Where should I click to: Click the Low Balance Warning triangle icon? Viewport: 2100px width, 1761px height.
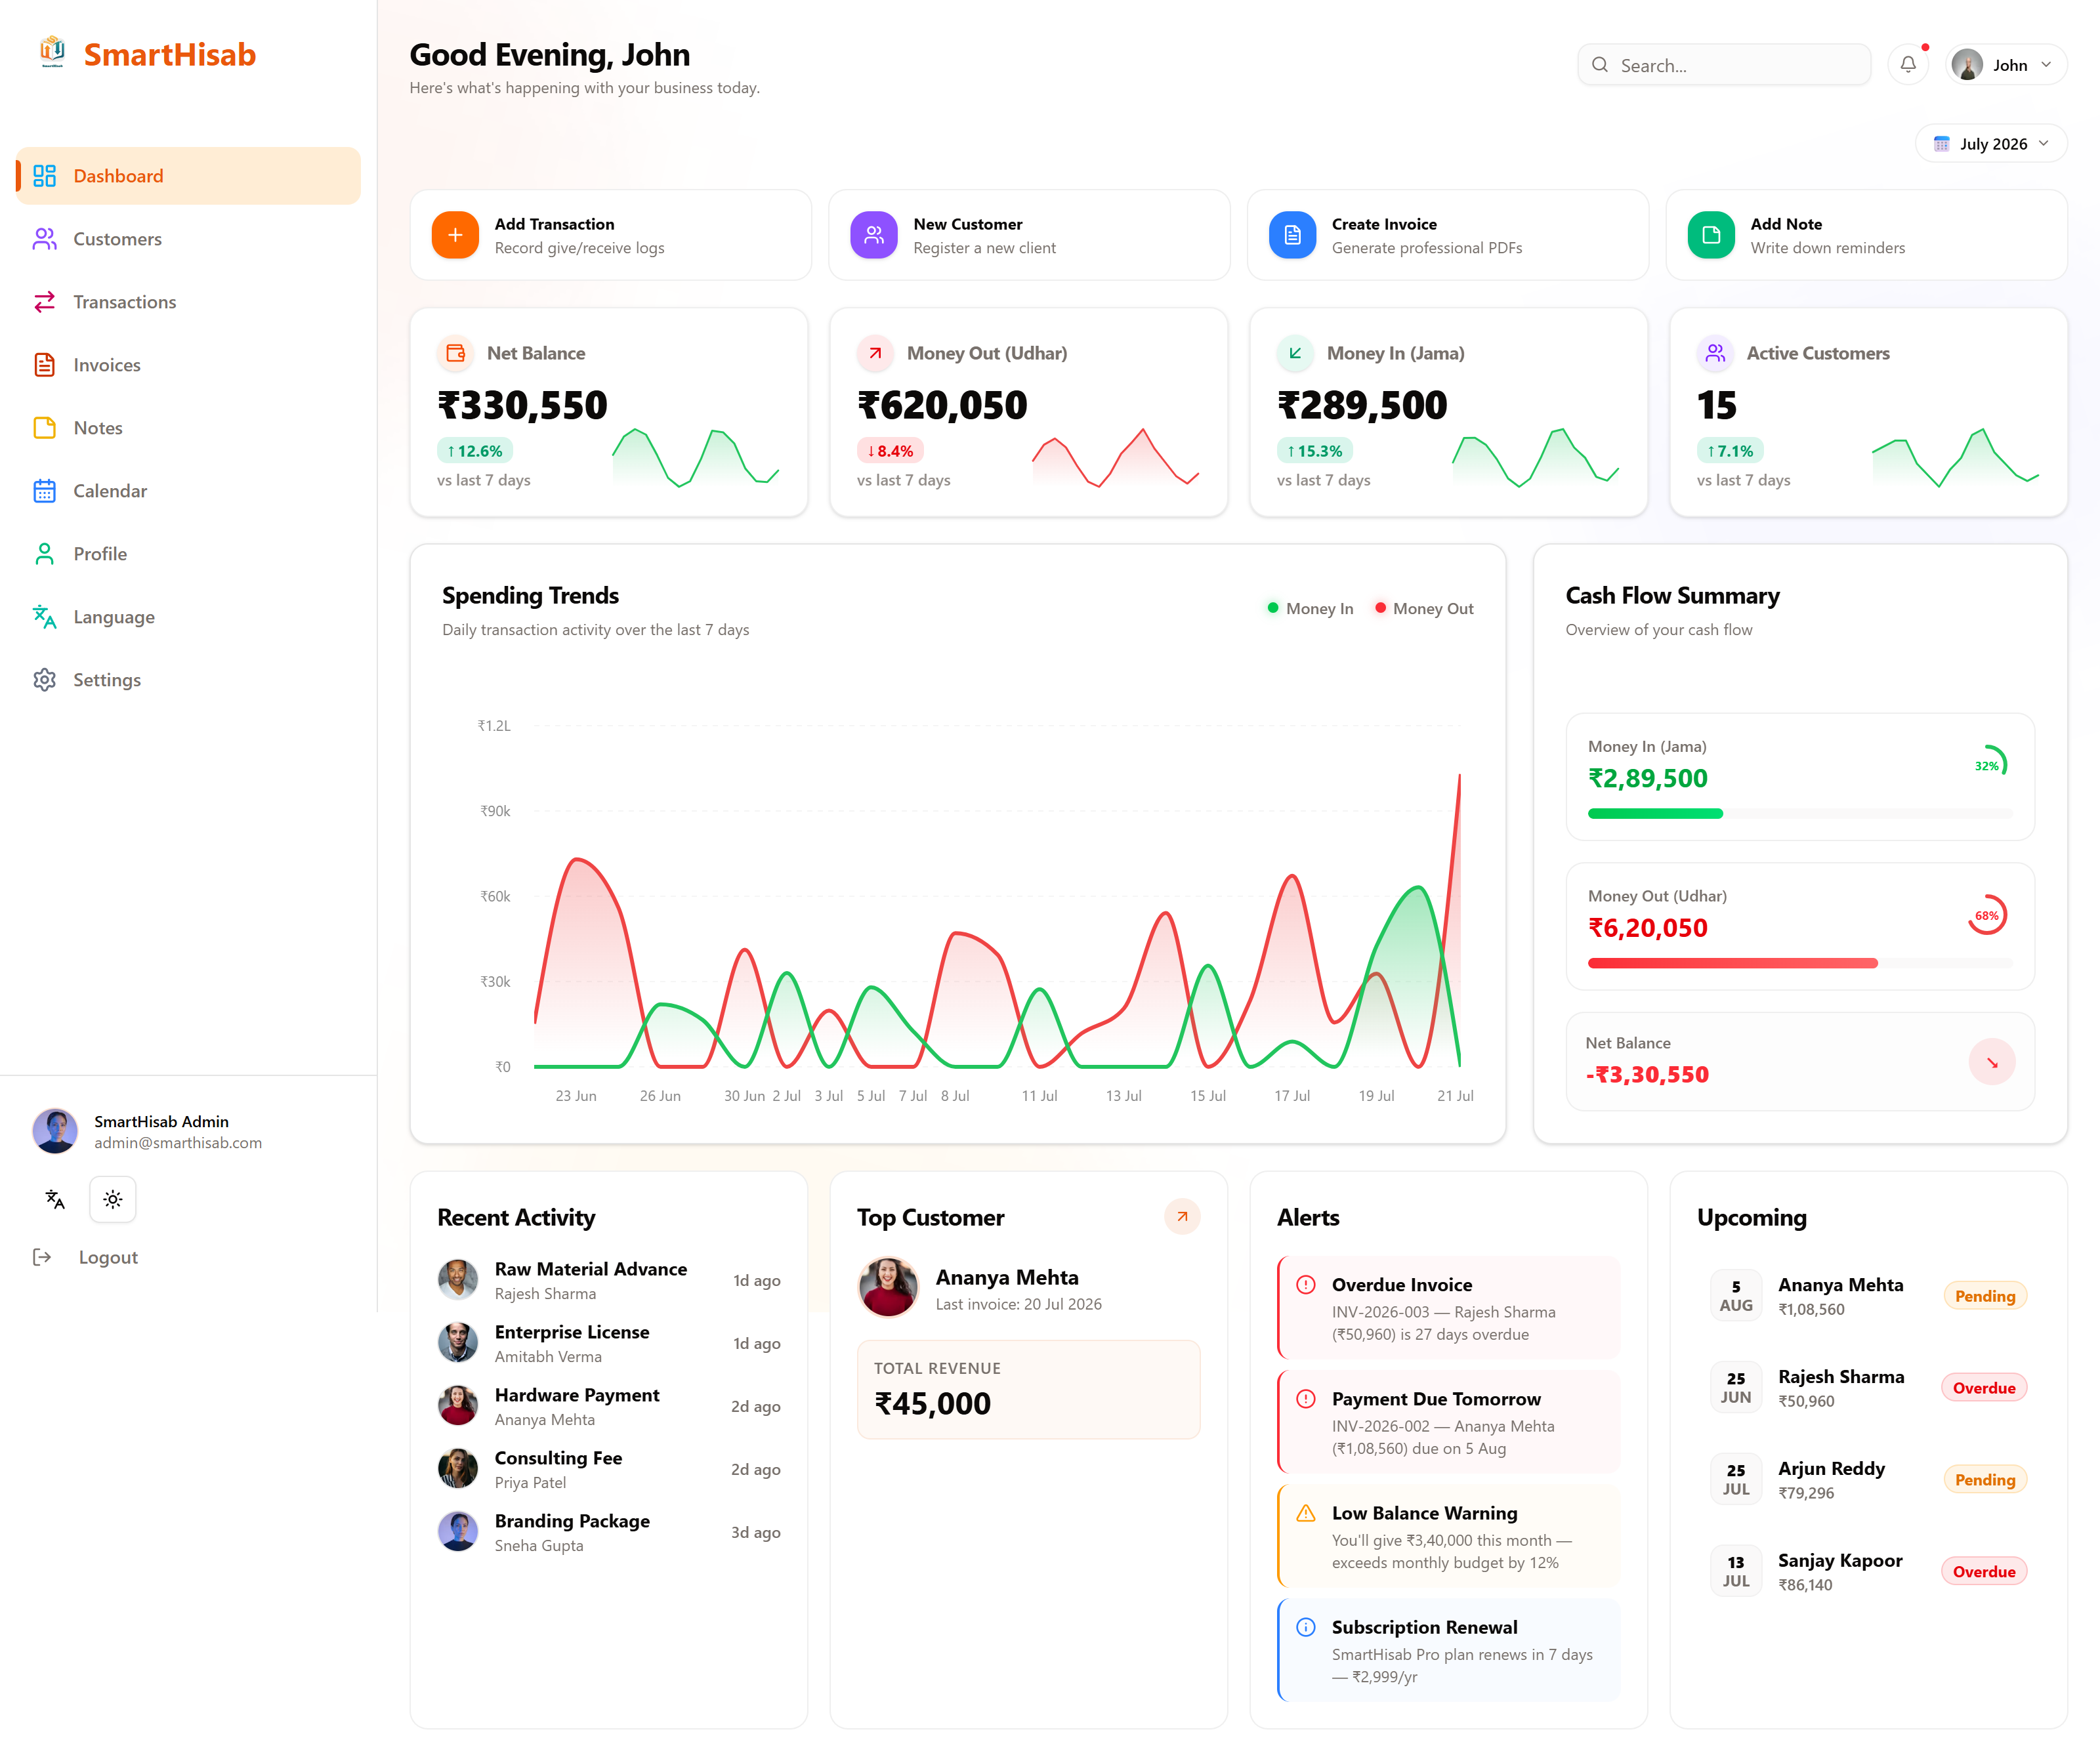[x=1306, y=1513]
